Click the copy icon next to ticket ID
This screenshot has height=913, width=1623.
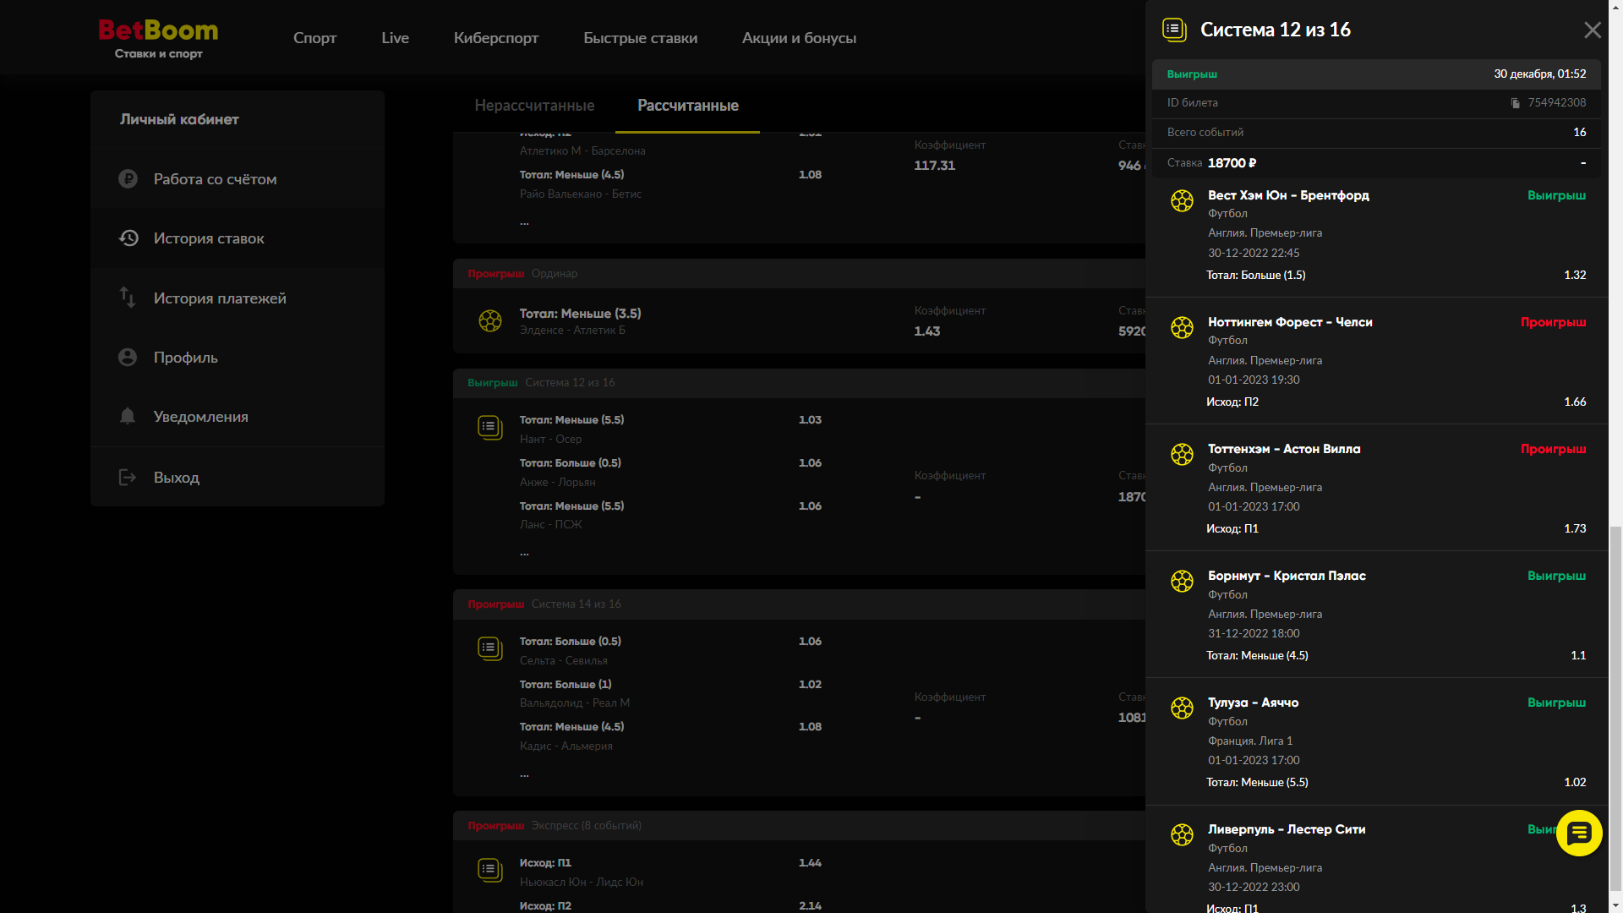click(1516, 103)
